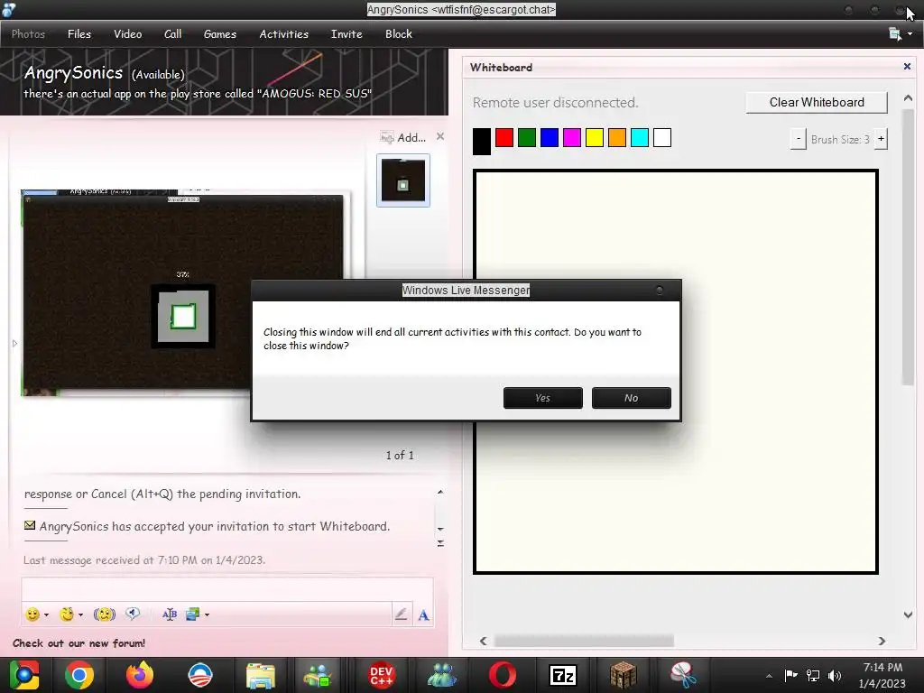Open 7-Zip from the taskbar
Viewport: 924px width, 693px height.
562,675
